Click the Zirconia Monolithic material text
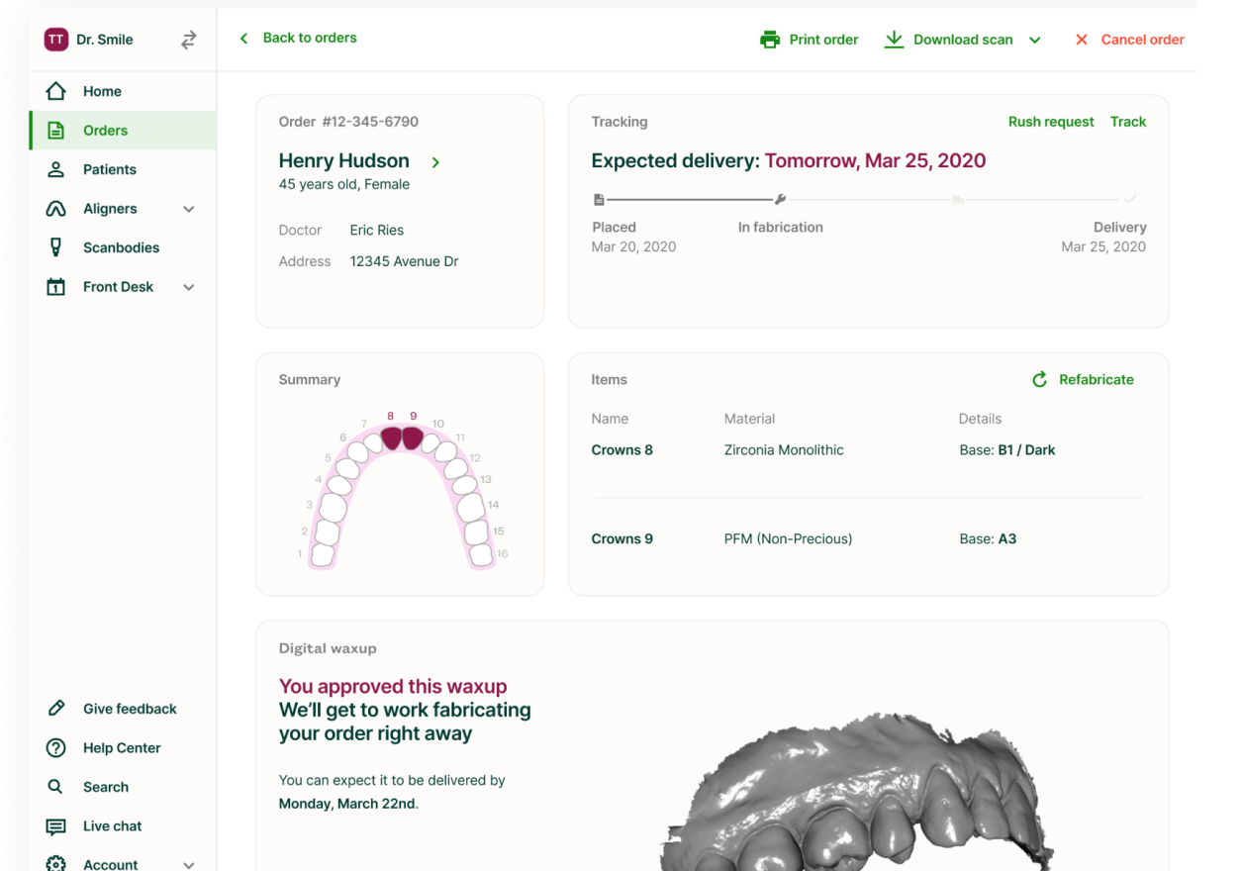Screen dimensions: 1243x871 pos(784,450)
